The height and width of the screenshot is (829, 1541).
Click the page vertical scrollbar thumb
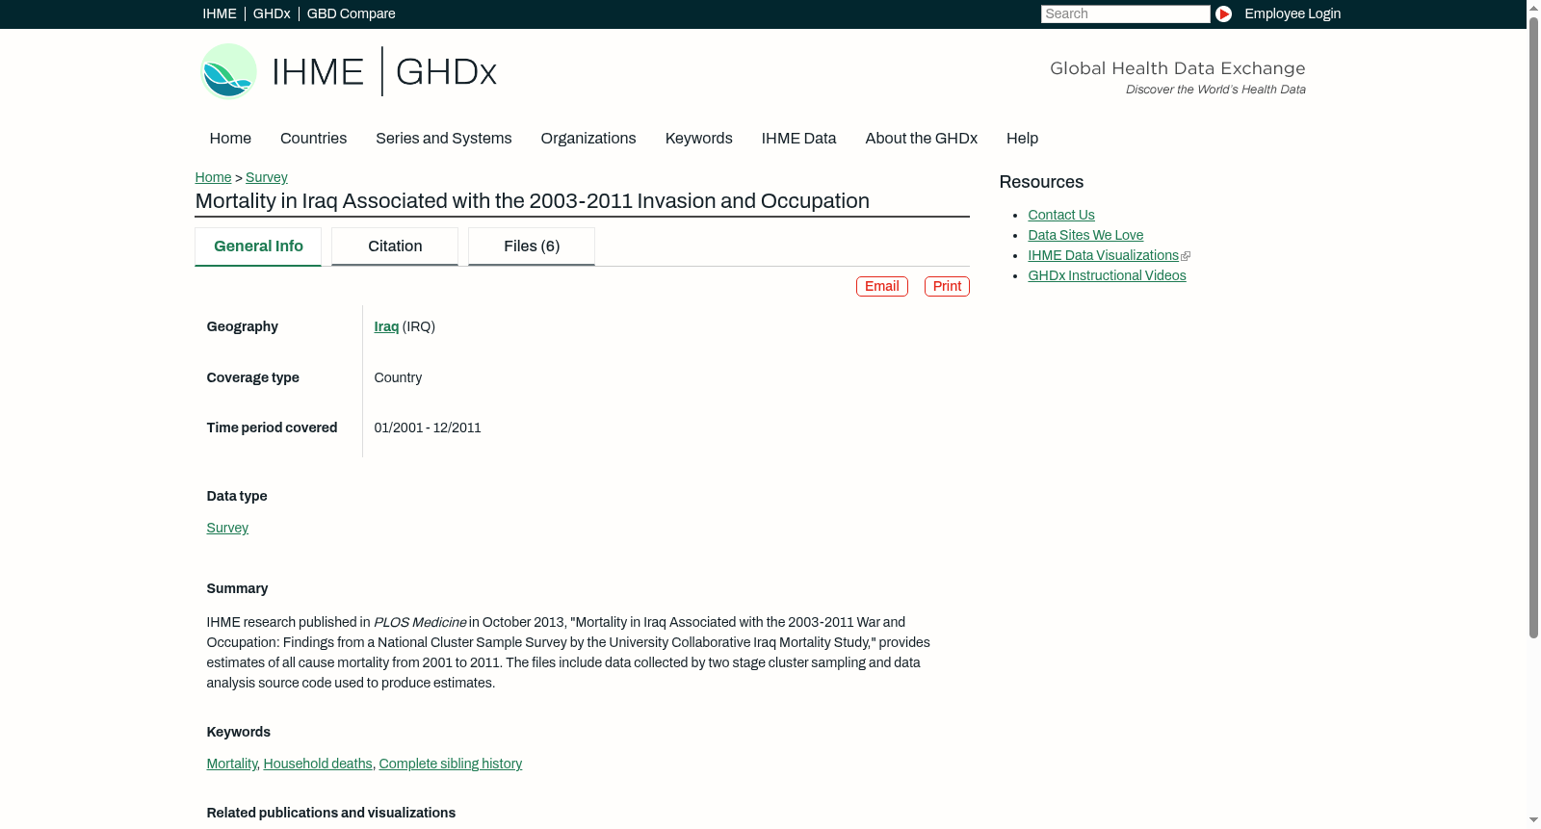click(x=1533, y=327)
